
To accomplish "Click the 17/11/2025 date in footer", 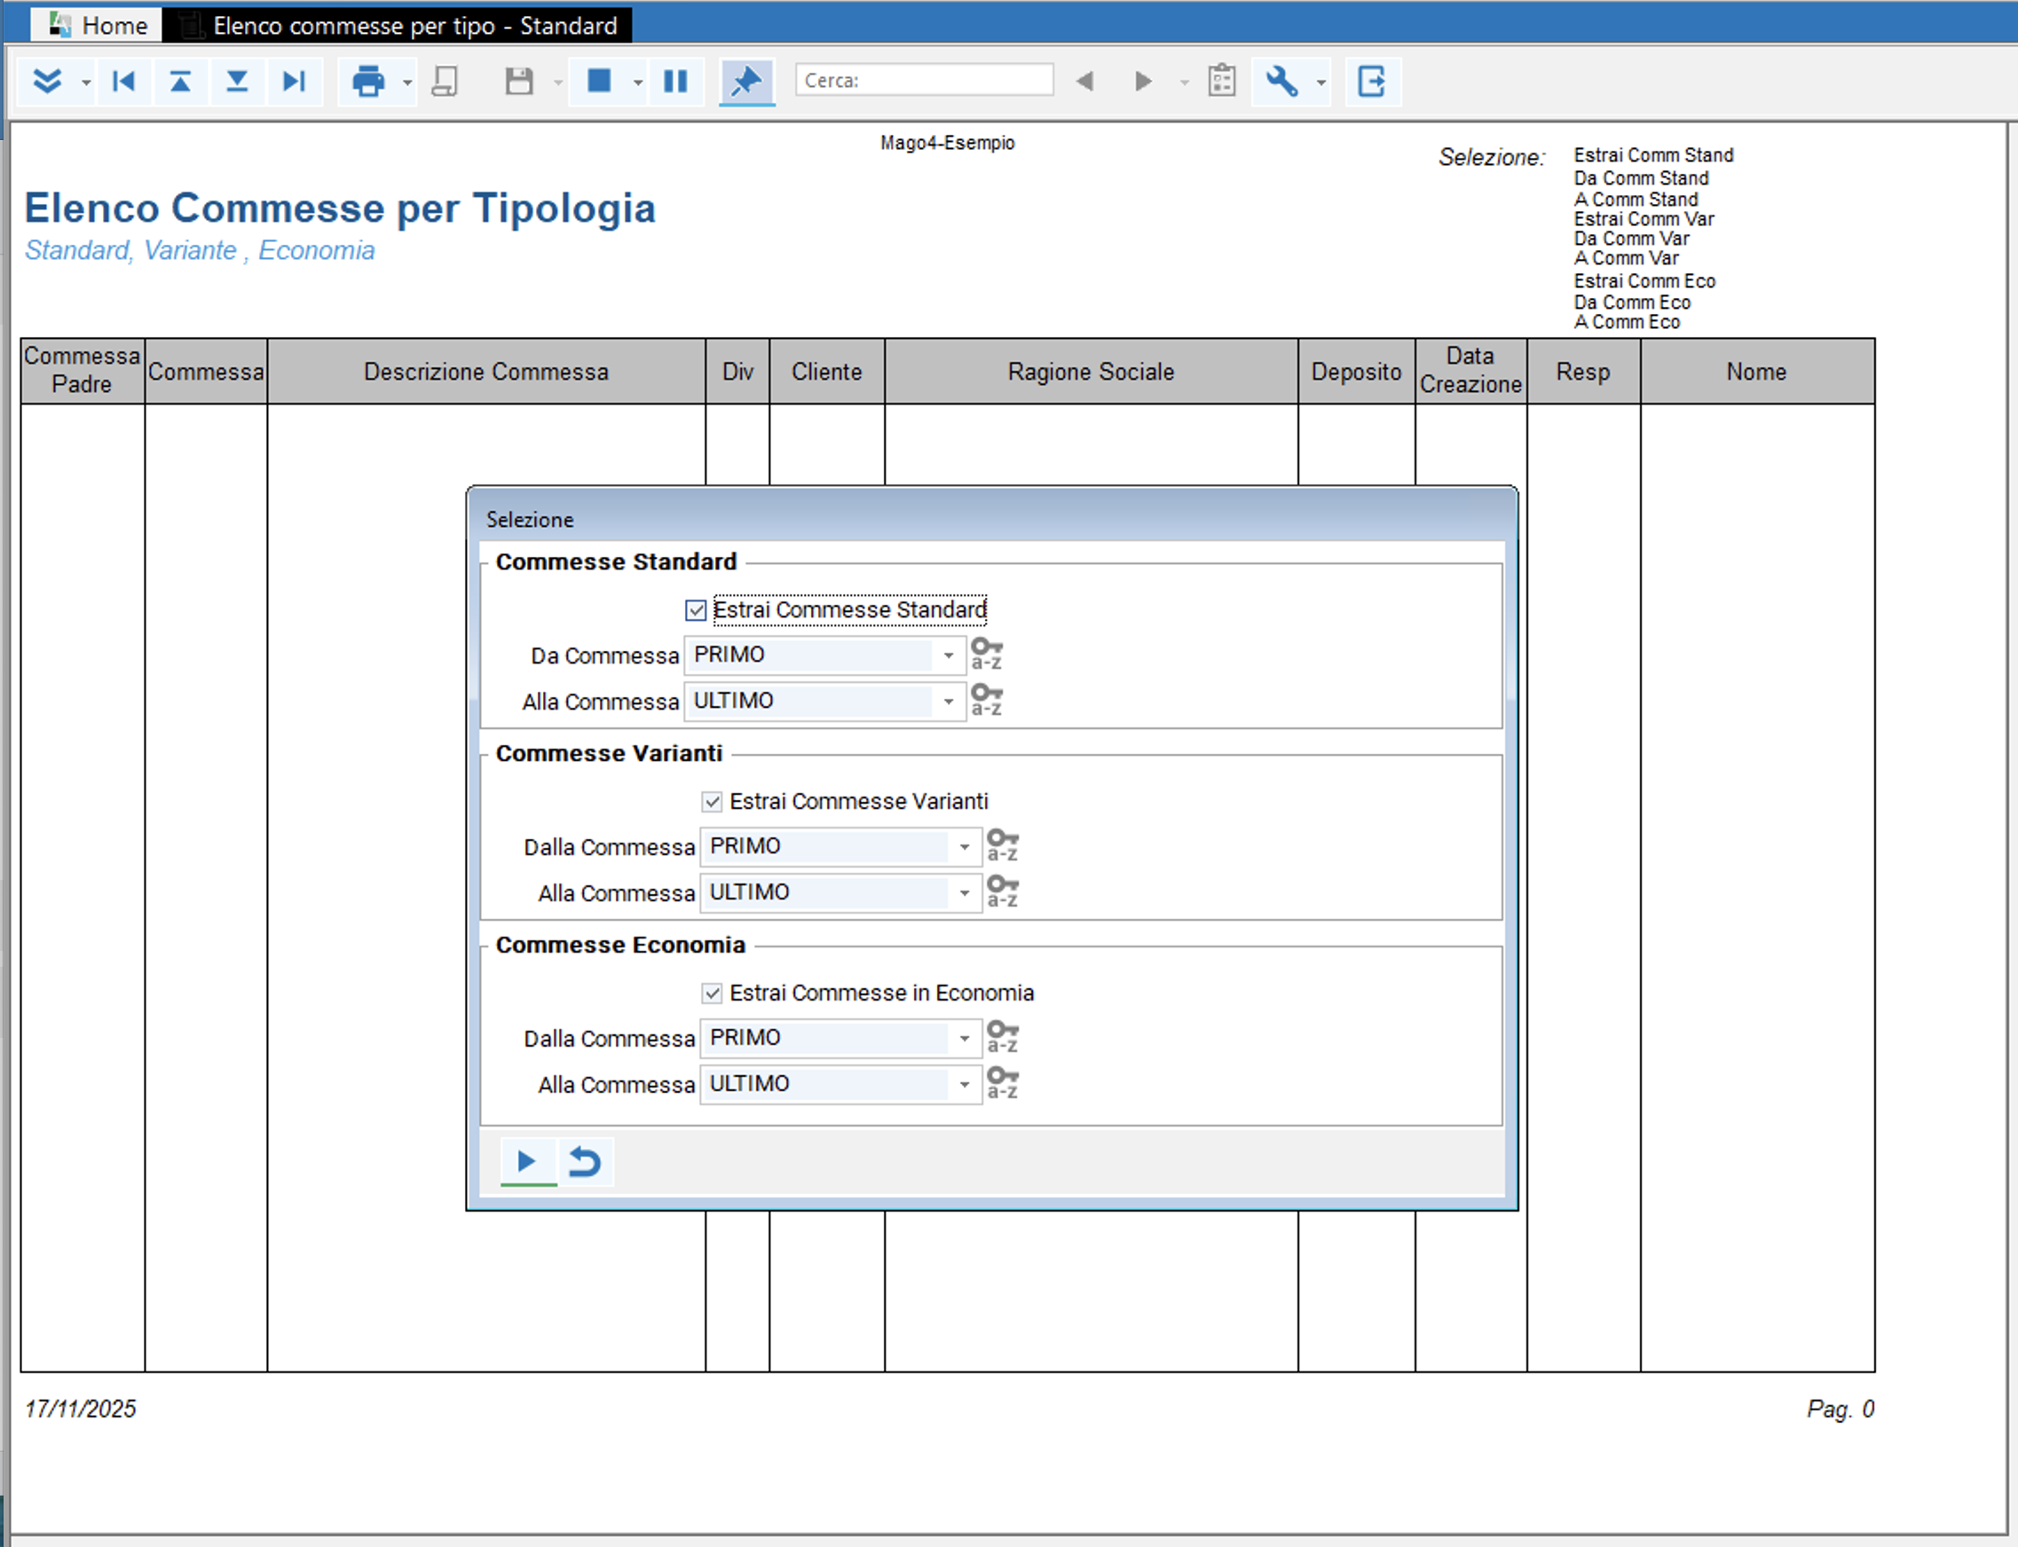I will click(81, 1409).
